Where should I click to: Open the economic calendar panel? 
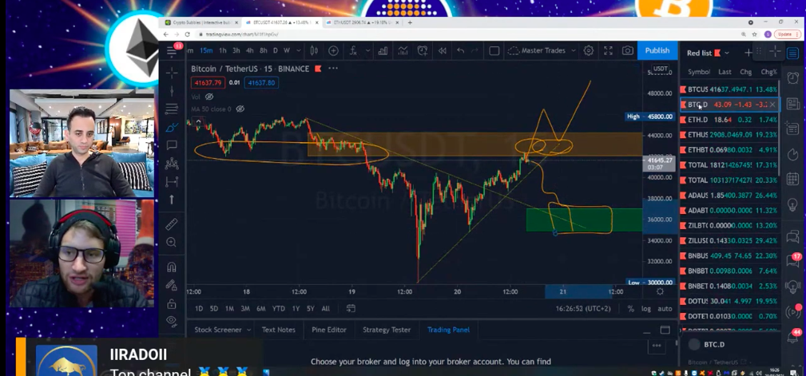click(x=792, y=179)
